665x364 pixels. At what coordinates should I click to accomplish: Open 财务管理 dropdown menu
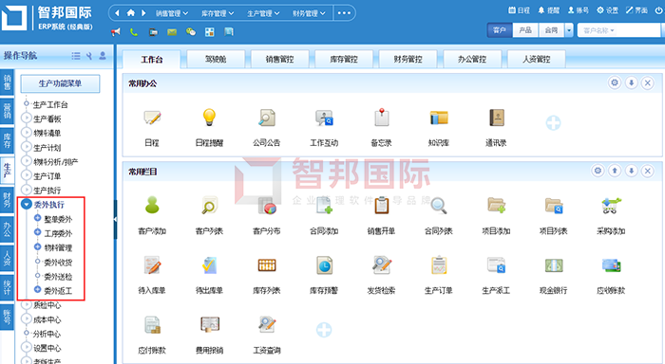(x=309, y=13)
